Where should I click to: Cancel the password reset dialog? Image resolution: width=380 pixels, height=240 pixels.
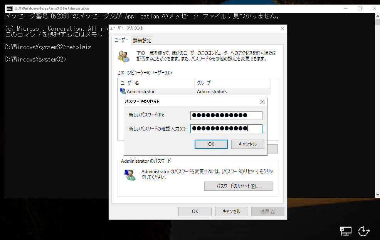(x=248, y=144)
